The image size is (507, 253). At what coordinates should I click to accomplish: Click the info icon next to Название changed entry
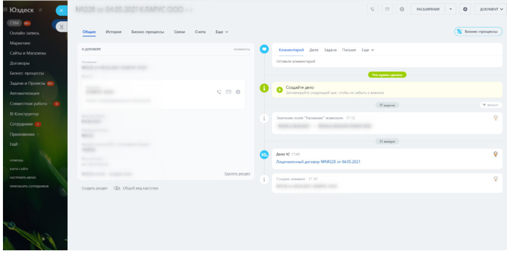pyautogui.click(x=264, y=119)
